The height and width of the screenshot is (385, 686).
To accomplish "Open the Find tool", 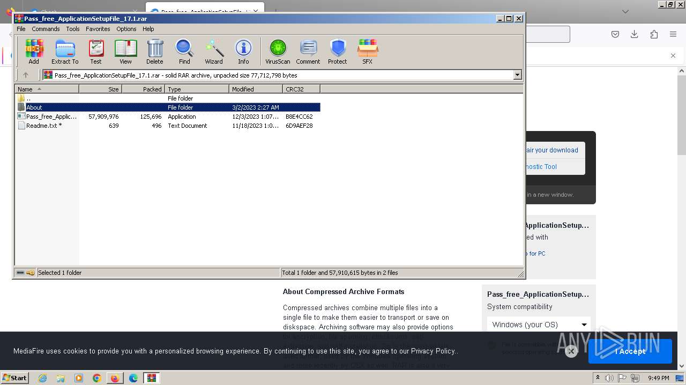I will (x=184, y=52).
